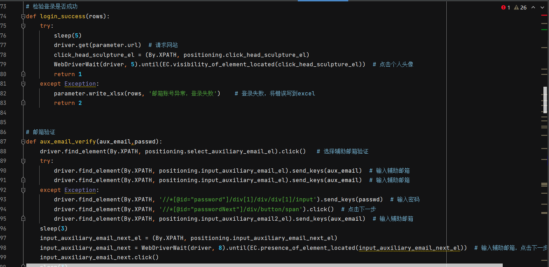Click the aux_email_verify function name
The image size is (549, 267).
click(x=68, y=142)
